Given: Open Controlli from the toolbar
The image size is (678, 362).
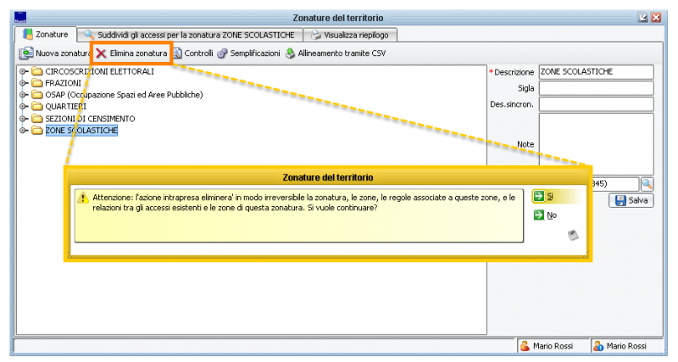Looking at the screenshot, I should click(193, 53).
